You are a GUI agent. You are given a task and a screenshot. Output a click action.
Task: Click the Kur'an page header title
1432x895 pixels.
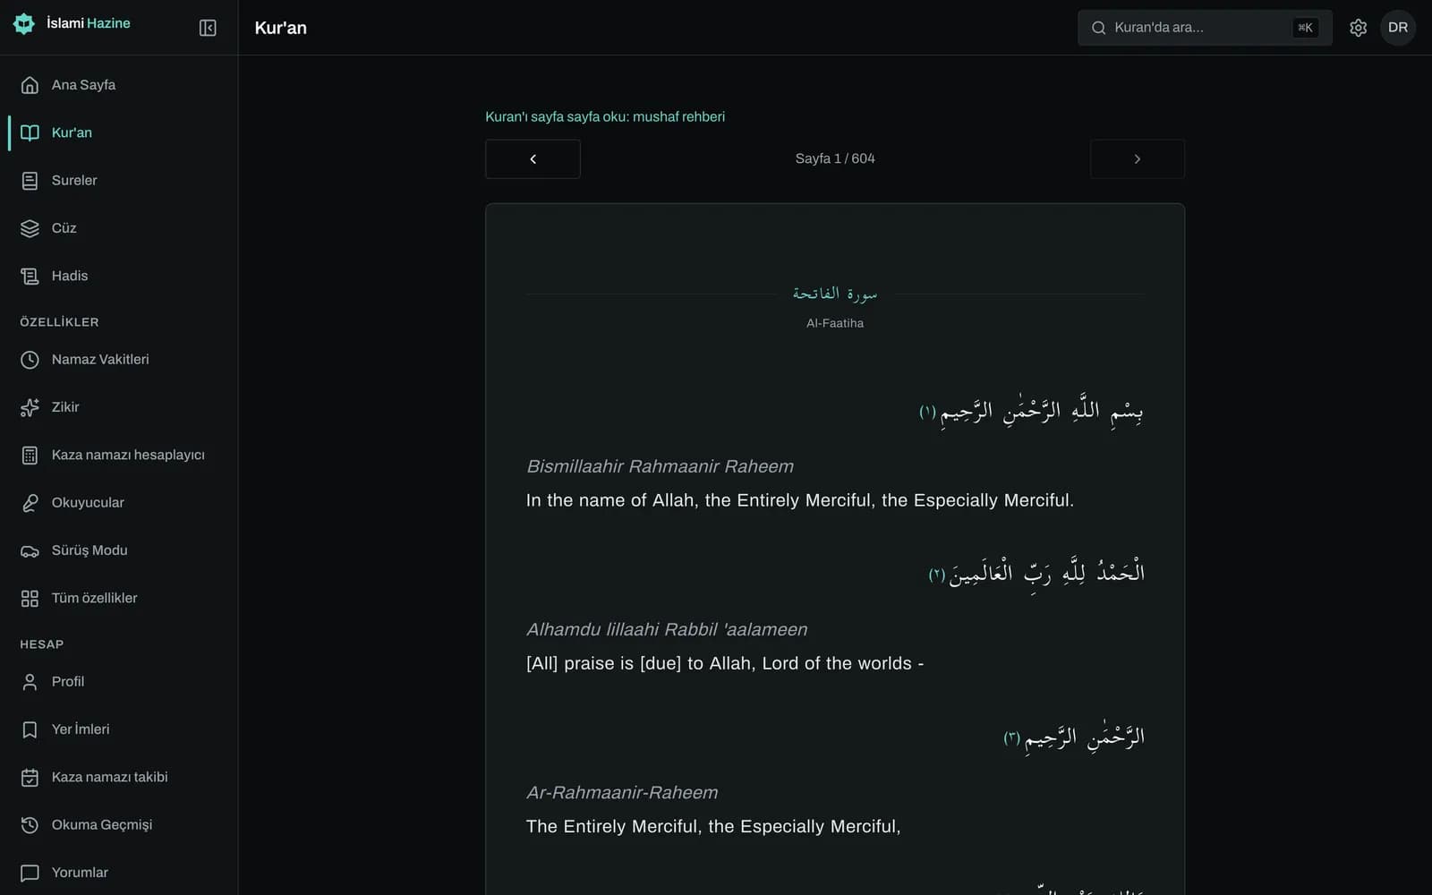(281, 28)
